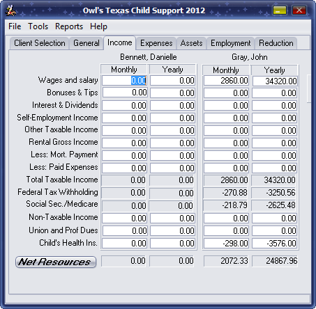Close the window with the red X button
Screen dimensions: 316x309
[x=299, y=10]
